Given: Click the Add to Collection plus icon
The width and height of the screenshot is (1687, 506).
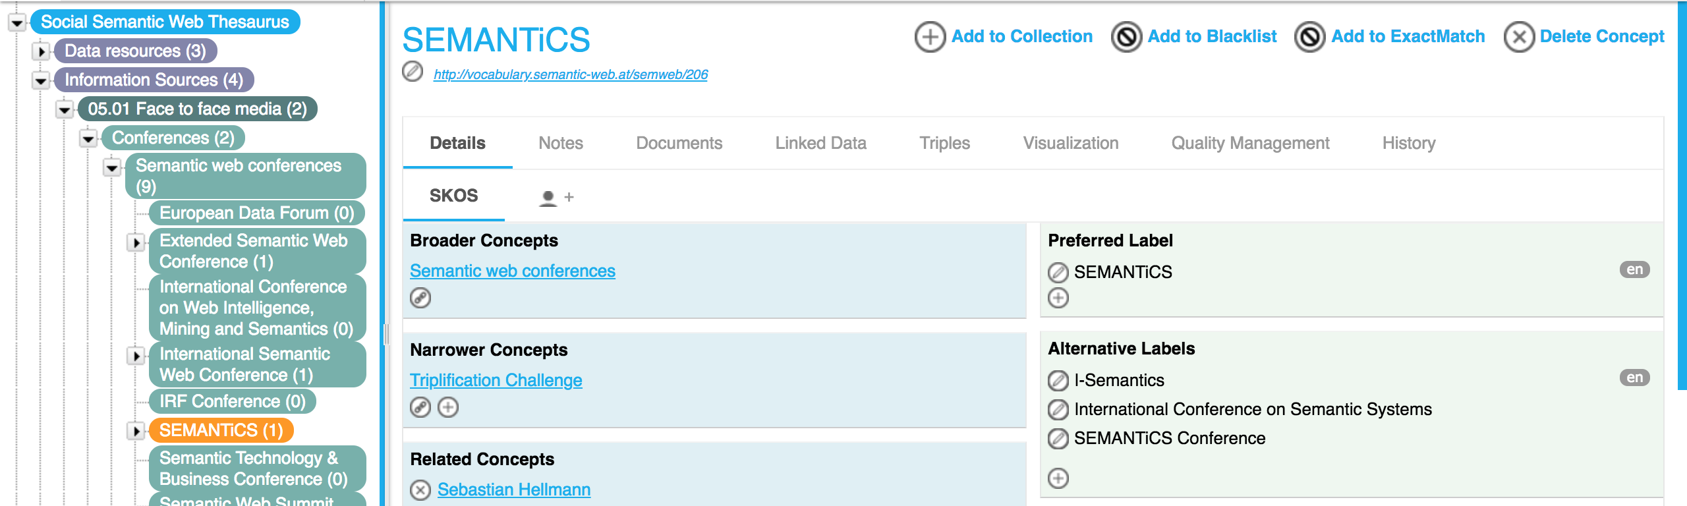Looking at the screenshot, I should click(930, 37).
